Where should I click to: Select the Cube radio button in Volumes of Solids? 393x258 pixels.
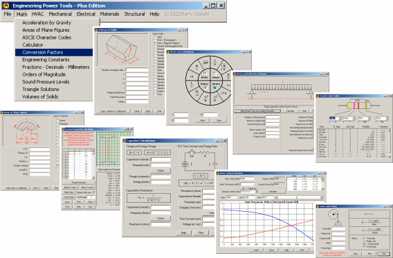point(155,37)
